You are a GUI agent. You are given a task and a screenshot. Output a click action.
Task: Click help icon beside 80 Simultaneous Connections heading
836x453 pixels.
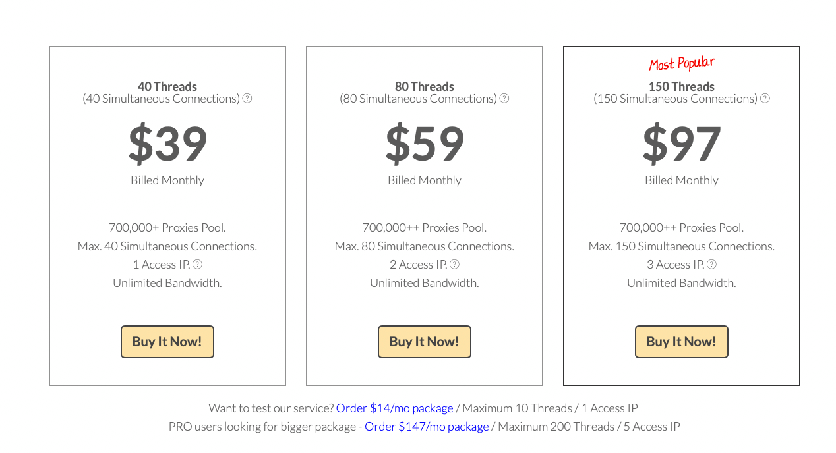click(x=504, y=99)
